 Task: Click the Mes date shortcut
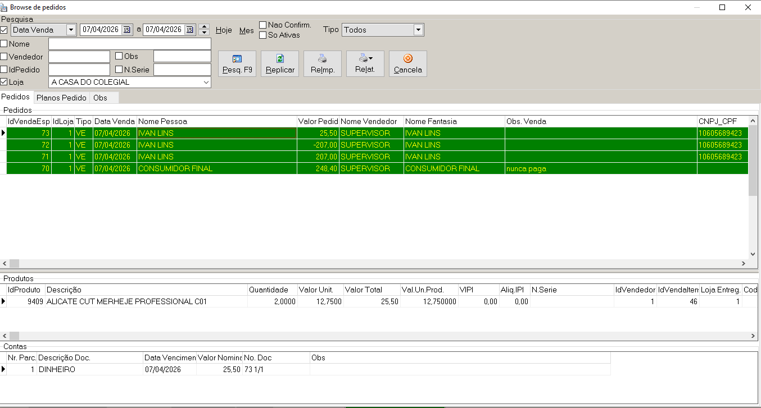coord(246,30)
